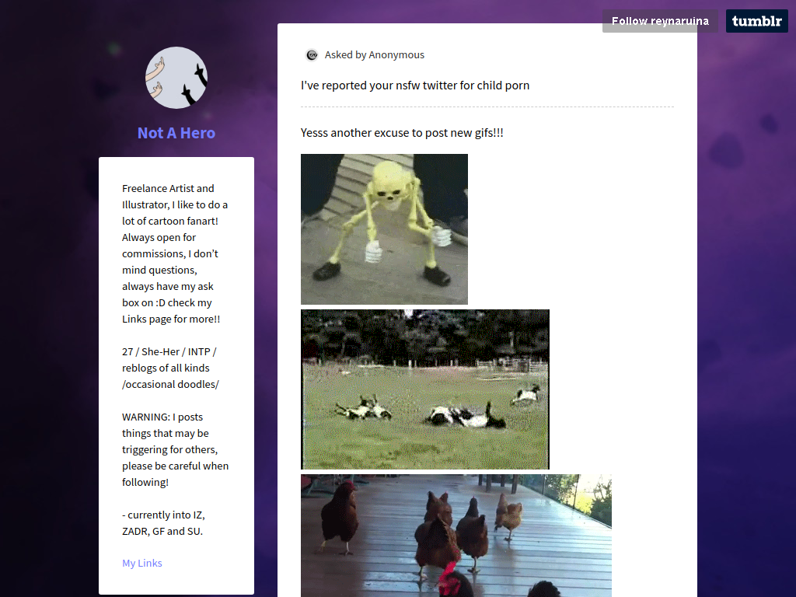
Task: Click the Follow reynaruina button
Action: pyautogui.click(x=659, y=21)
